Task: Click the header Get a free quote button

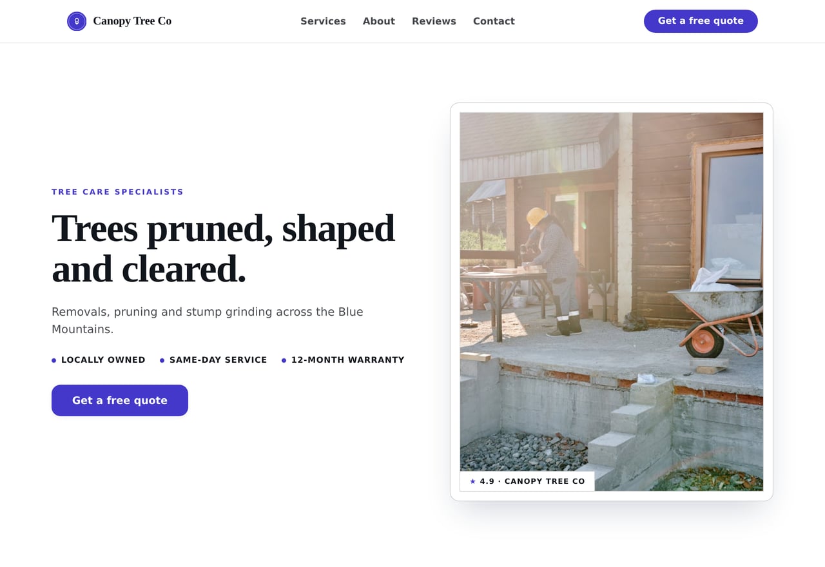Action: pos(701,21)
